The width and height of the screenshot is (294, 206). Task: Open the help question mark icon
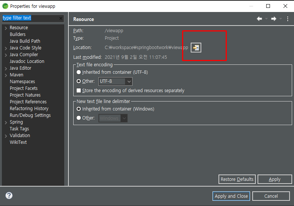tap(9, 196)
